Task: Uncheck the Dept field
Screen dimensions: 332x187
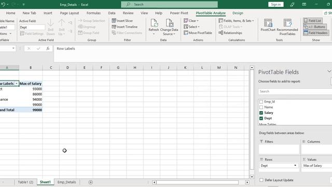Action: point(261,118)
